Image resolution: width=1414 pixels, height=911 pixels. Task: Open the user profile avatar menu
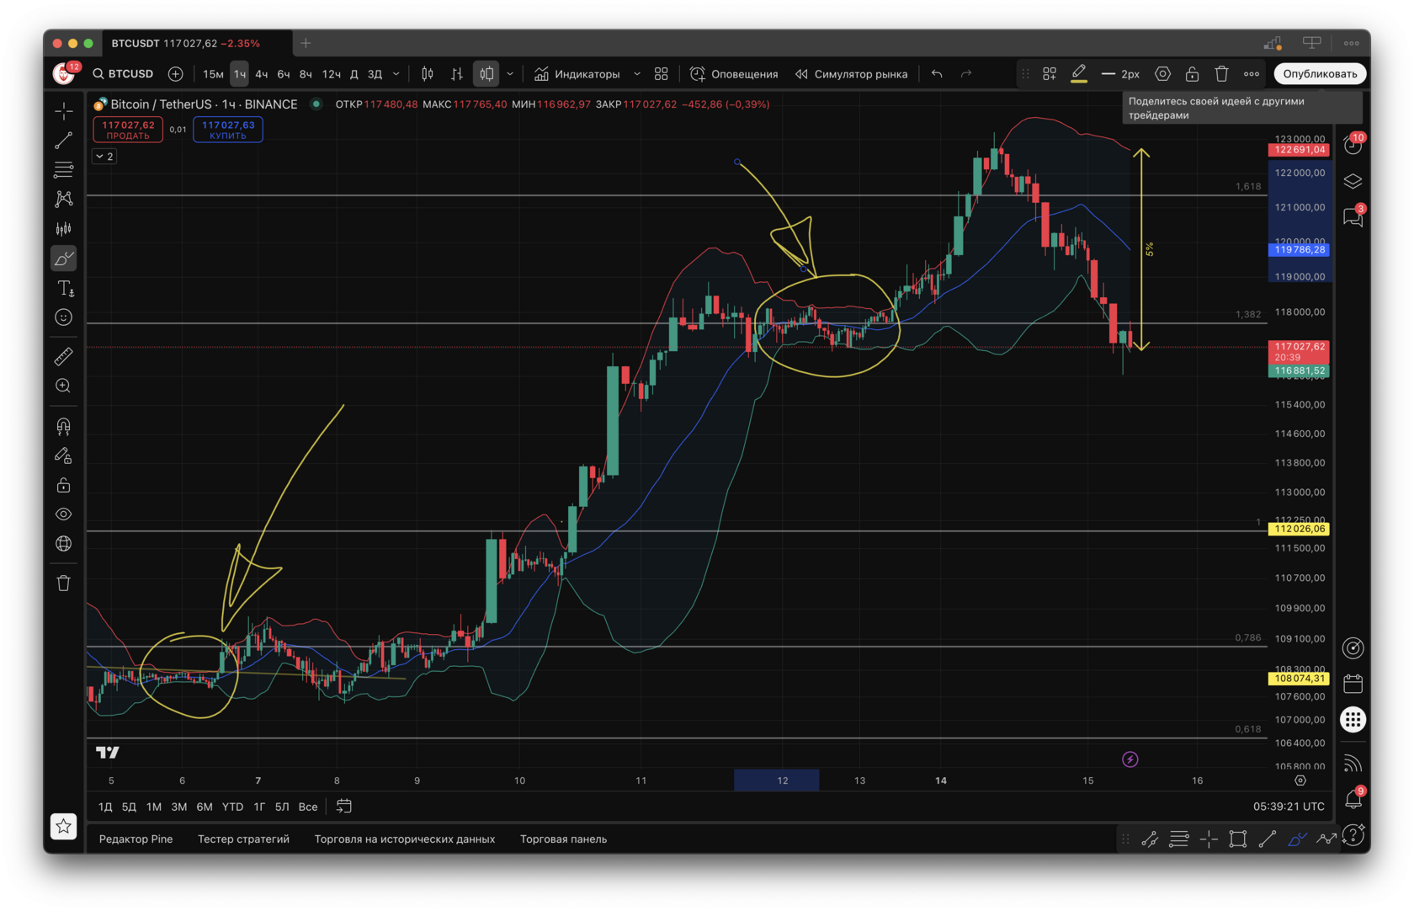point(64,74)
